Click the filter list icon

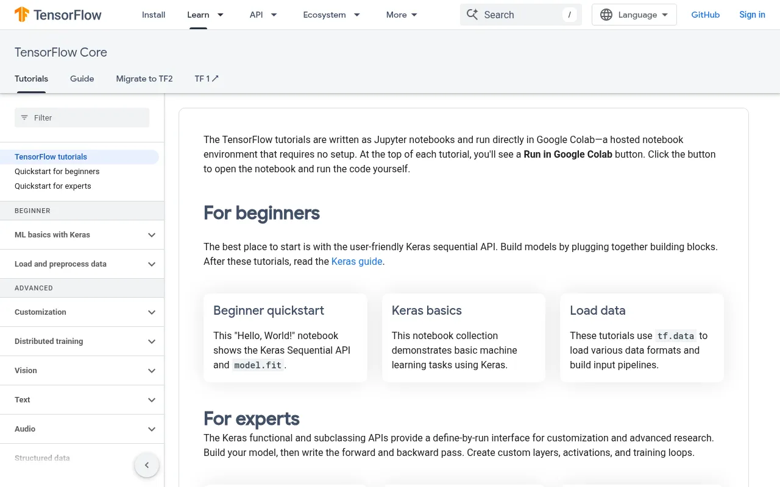tap(24, 117)
